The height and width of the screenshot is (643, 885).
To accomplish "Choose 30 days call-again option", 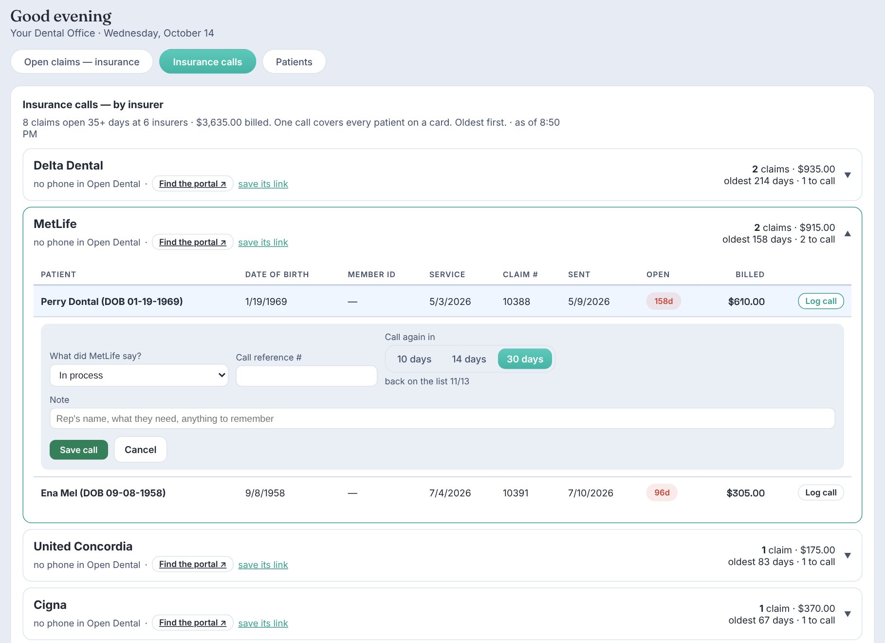I will tap(525, 359).
